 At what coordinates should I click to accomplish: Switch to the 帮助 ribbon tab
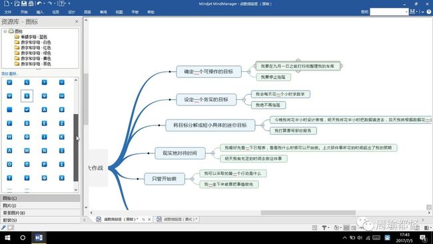click(151, 12)
